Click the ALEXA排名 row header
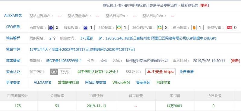The image size is (241, 112). [13, 16]
